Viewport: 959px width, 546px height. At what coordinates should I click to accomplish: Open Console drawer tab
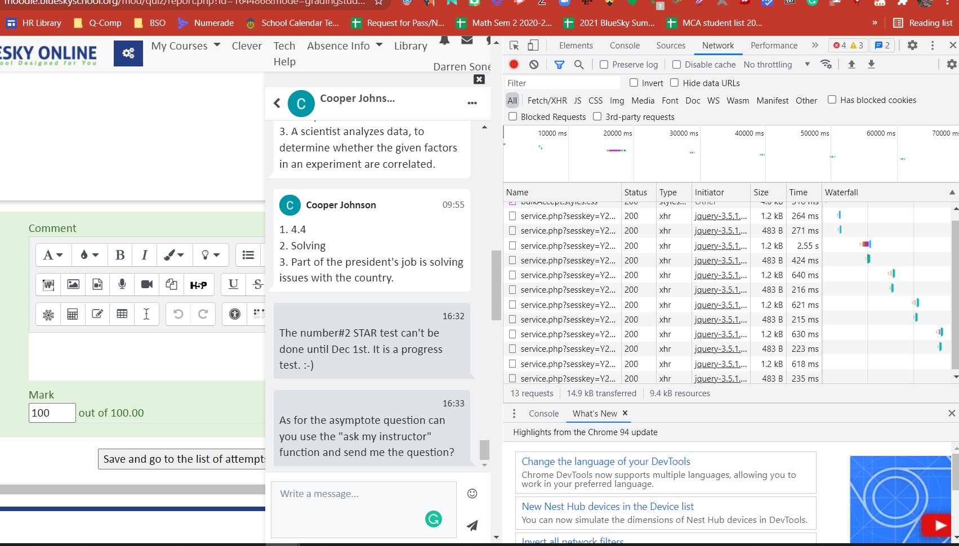(543, 413)
